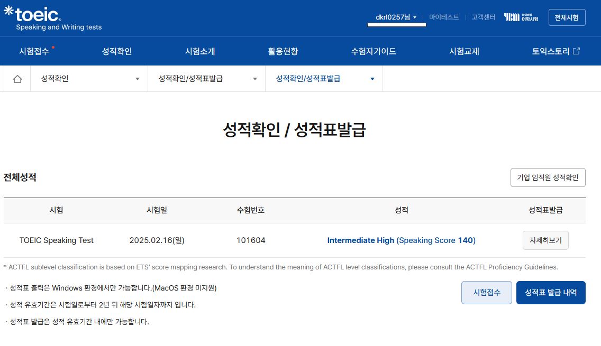
Task: Click the 성적표 발급 내역 button
Action: (x=551, y=293)
